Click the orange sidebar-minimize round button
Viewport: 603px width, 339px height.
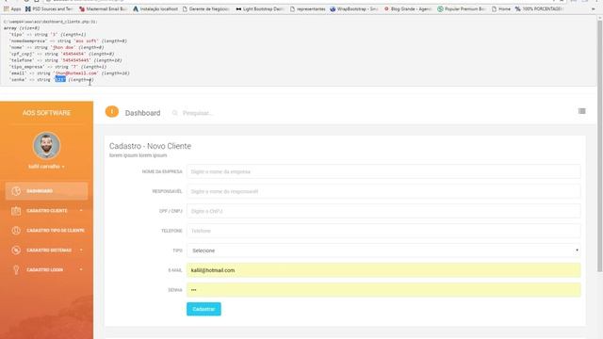click(112, 112)
